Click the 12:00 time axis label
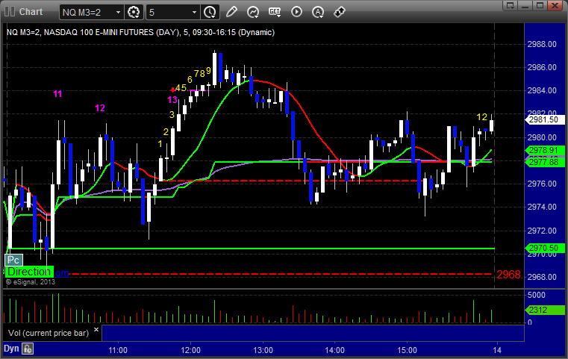The image size is (568, 359). (x=190, y=350)
